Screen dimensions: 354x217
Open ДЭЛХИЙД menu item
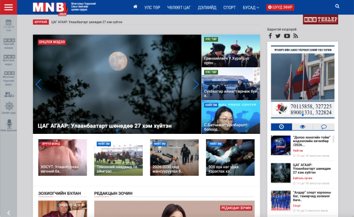click(x=207, y=8)
